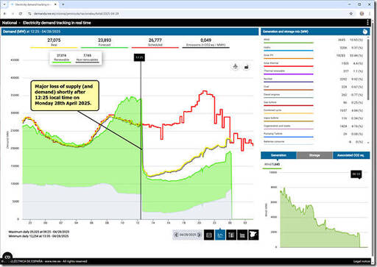This screenshot has height=267, width=377.
Task: Select the Cogeneration and waste row label
Action: pos(277,126)
